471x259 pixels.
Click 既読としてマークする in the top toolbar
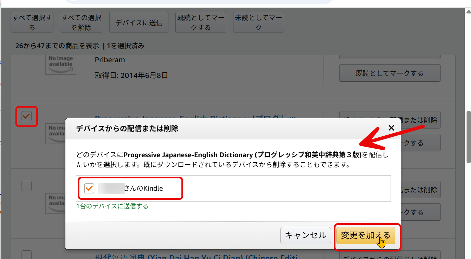pos(201,22)
